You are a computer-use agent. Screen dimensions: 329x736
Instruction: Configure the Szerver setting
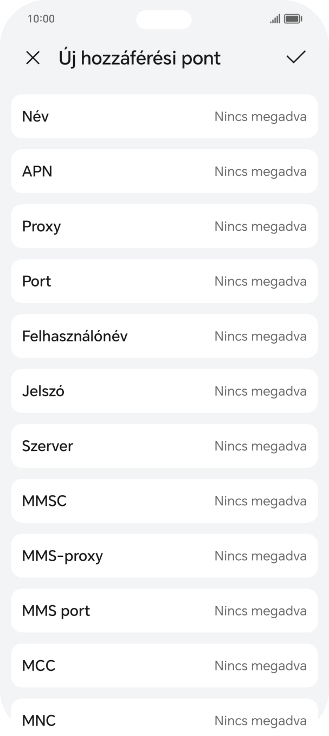tap(164, 446)
